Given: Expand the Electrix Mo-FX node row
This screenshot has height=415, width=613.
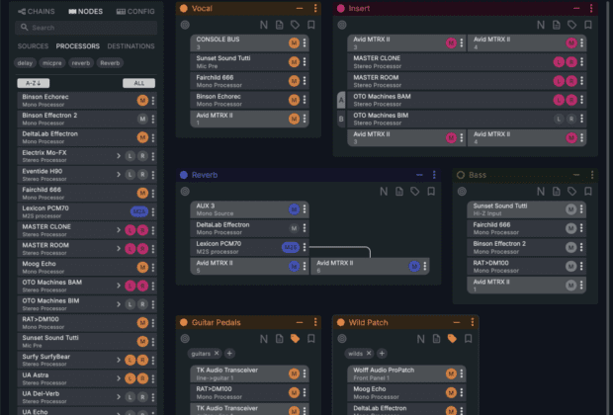Looking at the screenshot, I should tap(119, 156).
